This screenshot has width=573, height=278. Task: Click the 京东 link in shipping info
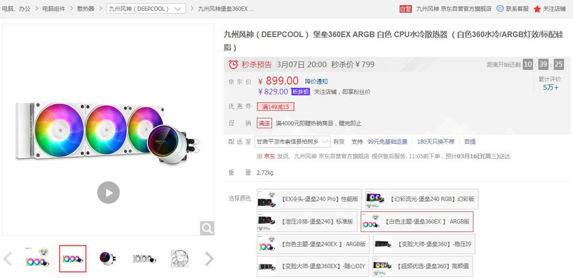coord(269,156)
